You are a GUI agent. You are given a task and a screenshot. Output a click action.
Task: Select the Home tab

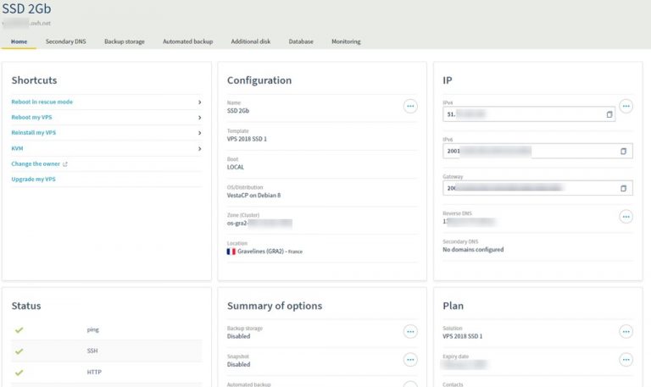[19, 41]
